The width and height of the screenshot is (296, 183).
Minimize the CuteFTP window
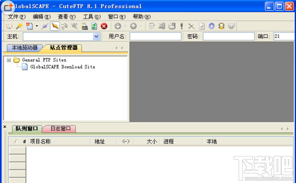[x=269, y=6]
